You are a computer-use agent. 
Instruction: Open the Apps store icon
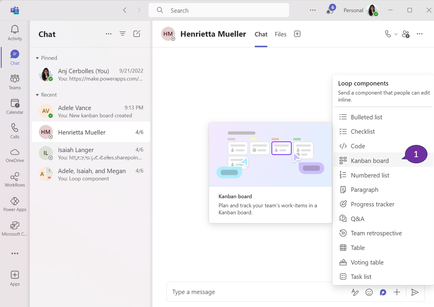[x=14, y=277]
